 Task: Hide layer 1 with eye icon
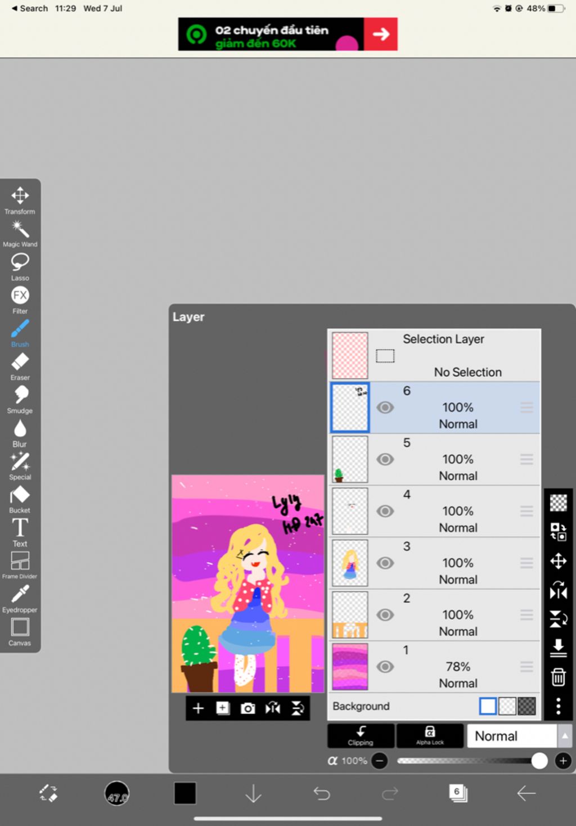coord(385,666)
